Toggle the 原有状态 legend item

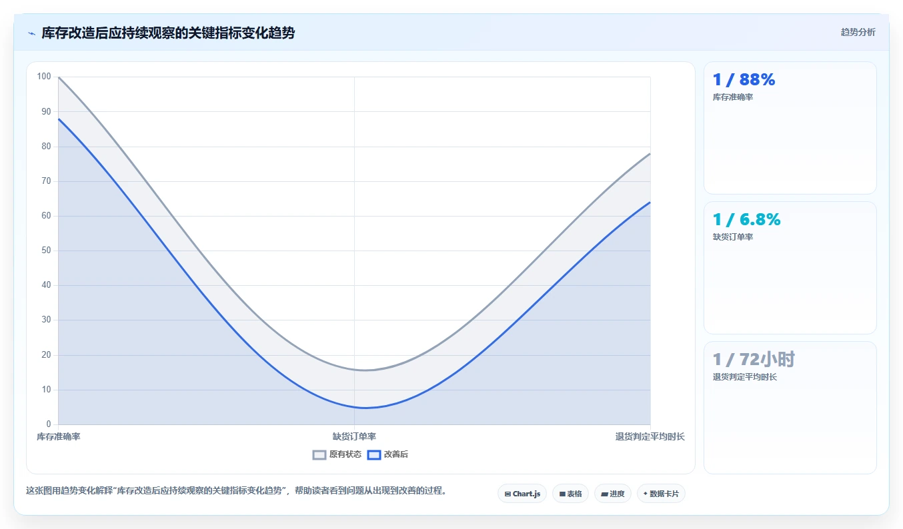[x=337, y=454]
